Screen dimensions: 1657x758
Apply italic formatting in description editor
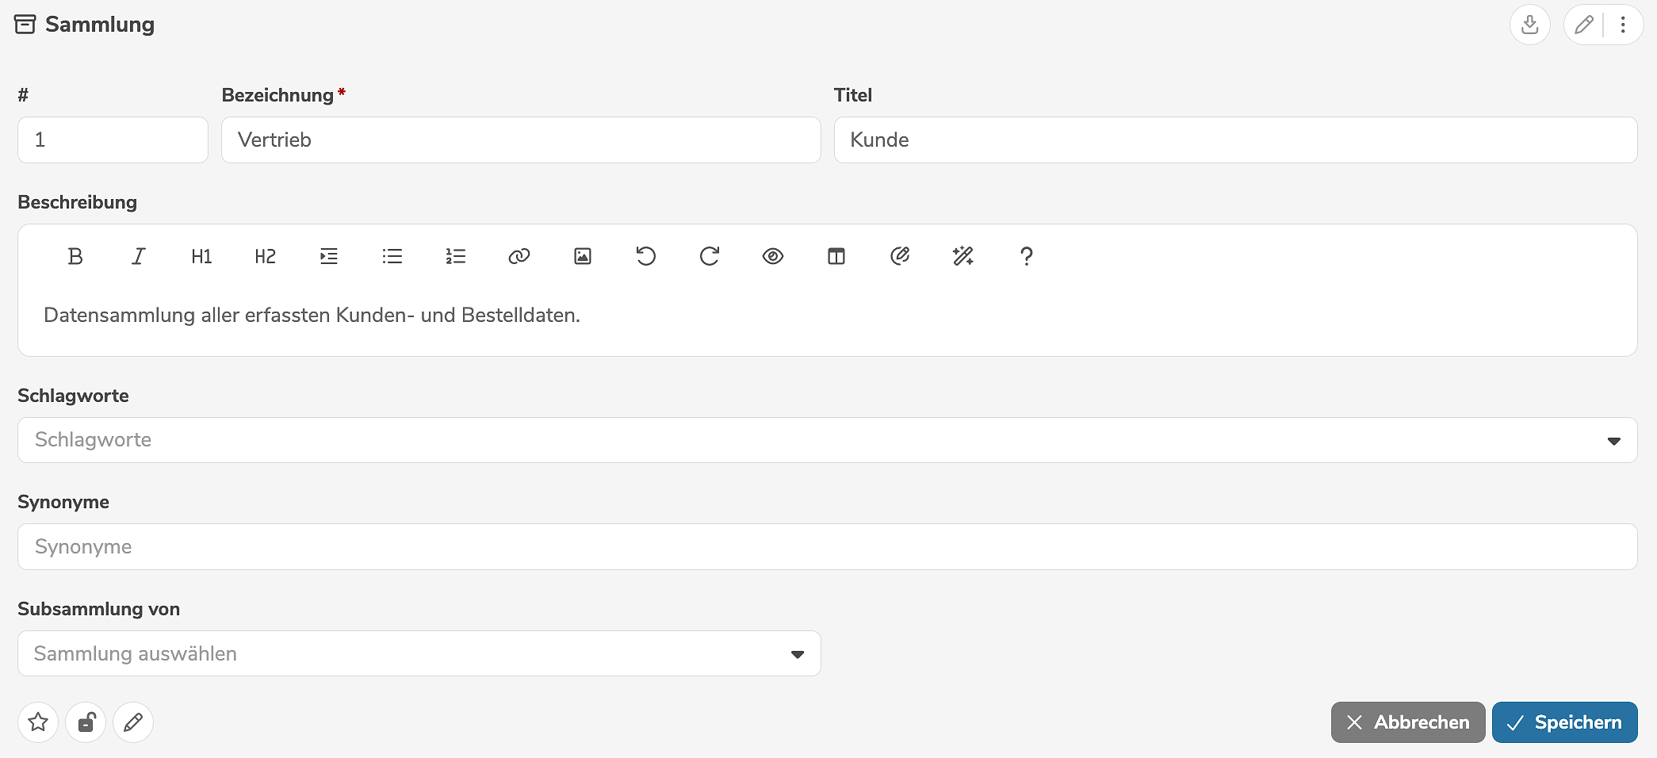click(139, 256)
